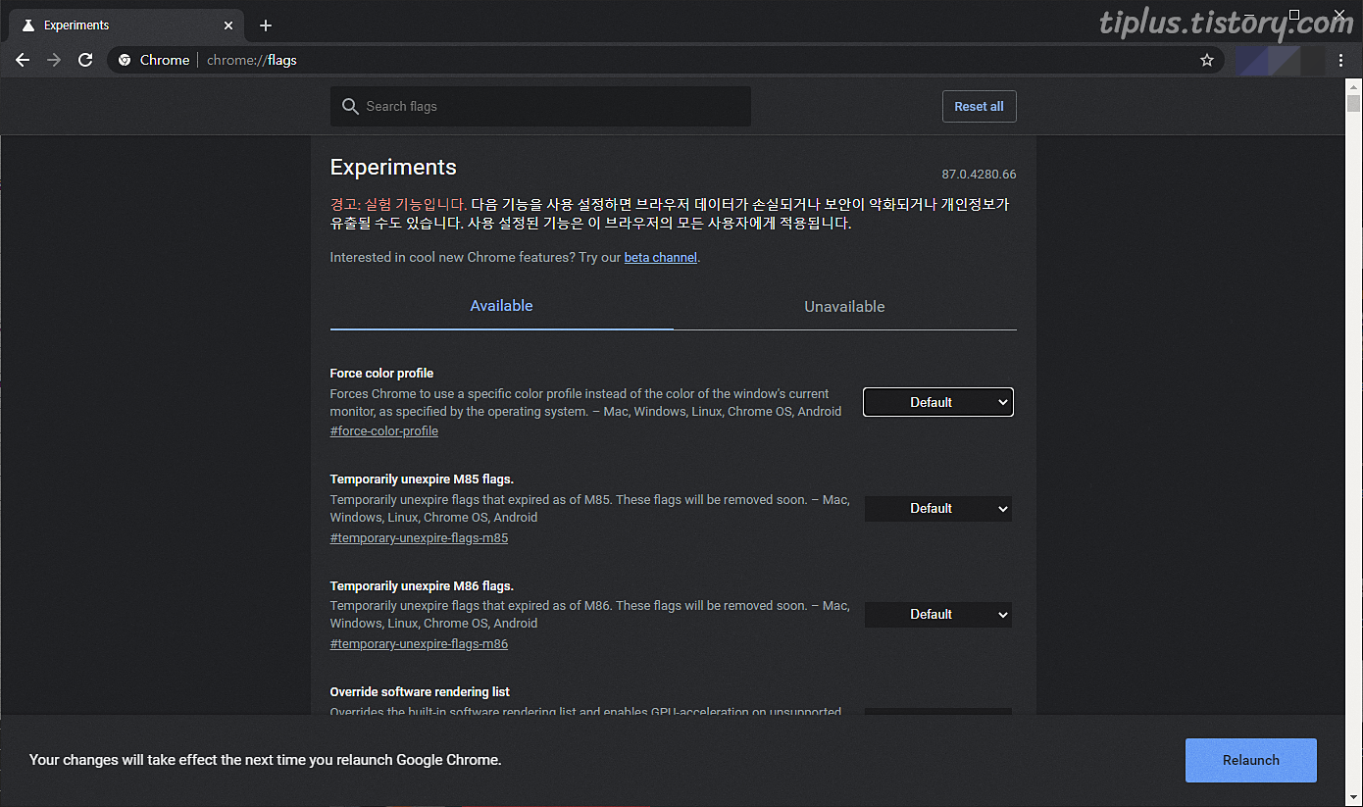
Task: Click the forward navigation arrow
Action: (x=54, y=60)
